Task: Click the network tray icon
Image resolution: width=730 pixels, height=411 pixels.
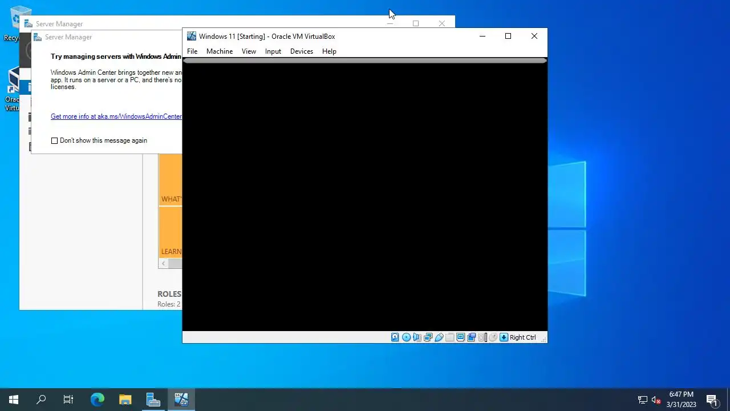Action: tap(643, 400)
